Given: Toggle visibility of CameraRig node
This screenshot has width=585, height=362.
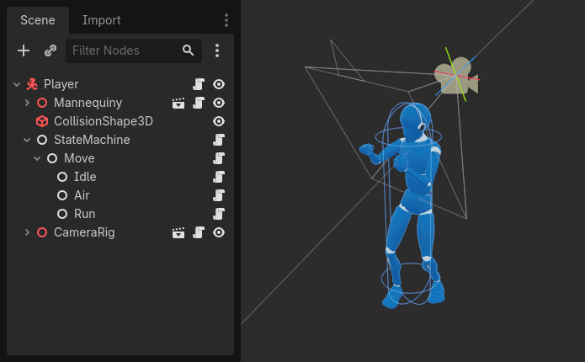Looking at the screenshot, I should point(219,232).
